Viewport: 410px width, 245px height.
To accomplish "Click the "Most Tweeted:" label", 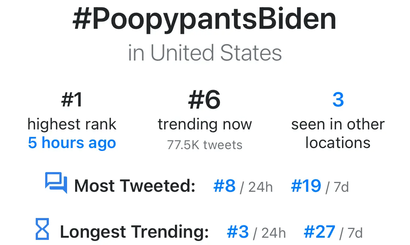I will click(x=135, y=186).
